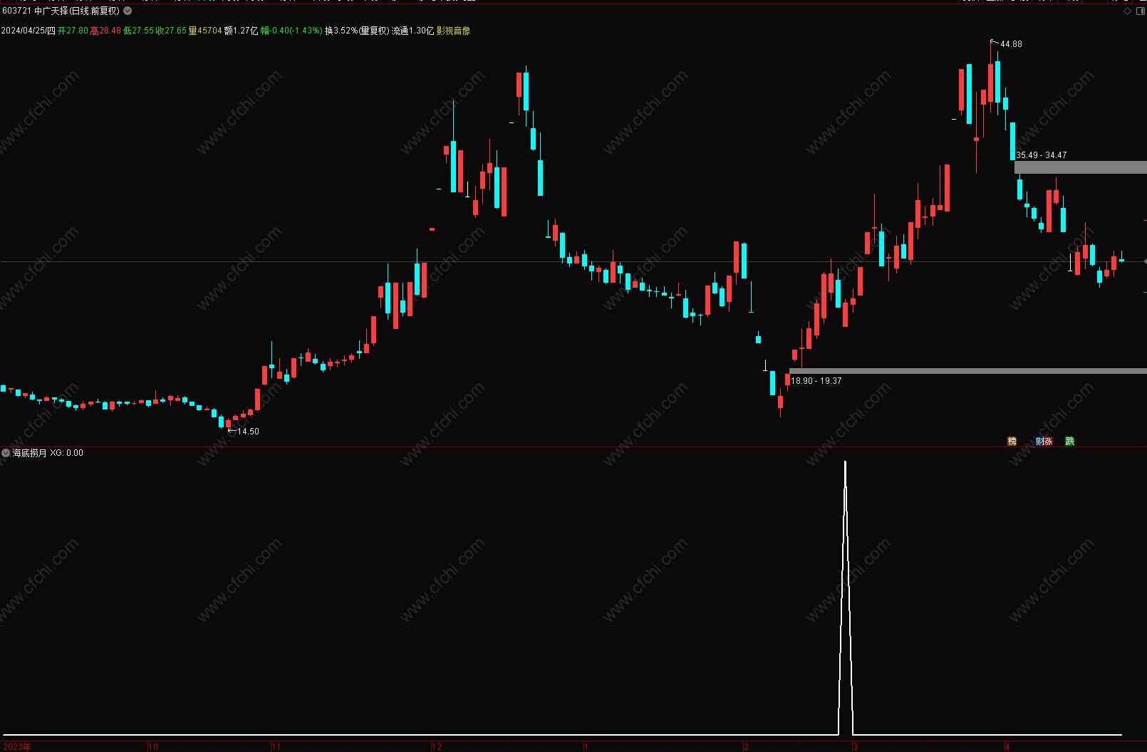
Task: Click the 14.50 low price label
Action: click(x=248, y=432)
